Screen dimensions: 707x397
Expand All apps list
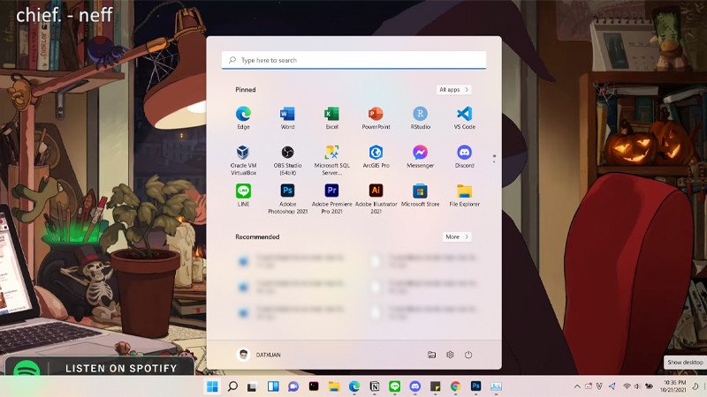click(x=453, y=90)
